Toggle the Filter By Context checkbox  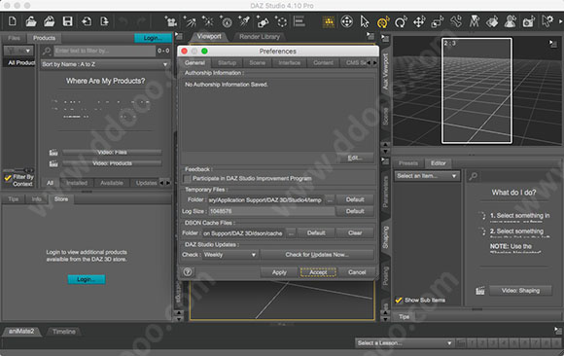click(x=7, y=177)
